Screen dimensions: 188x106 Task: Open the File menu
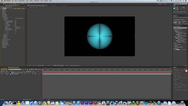pyautogui.click(x=13, y=1)
